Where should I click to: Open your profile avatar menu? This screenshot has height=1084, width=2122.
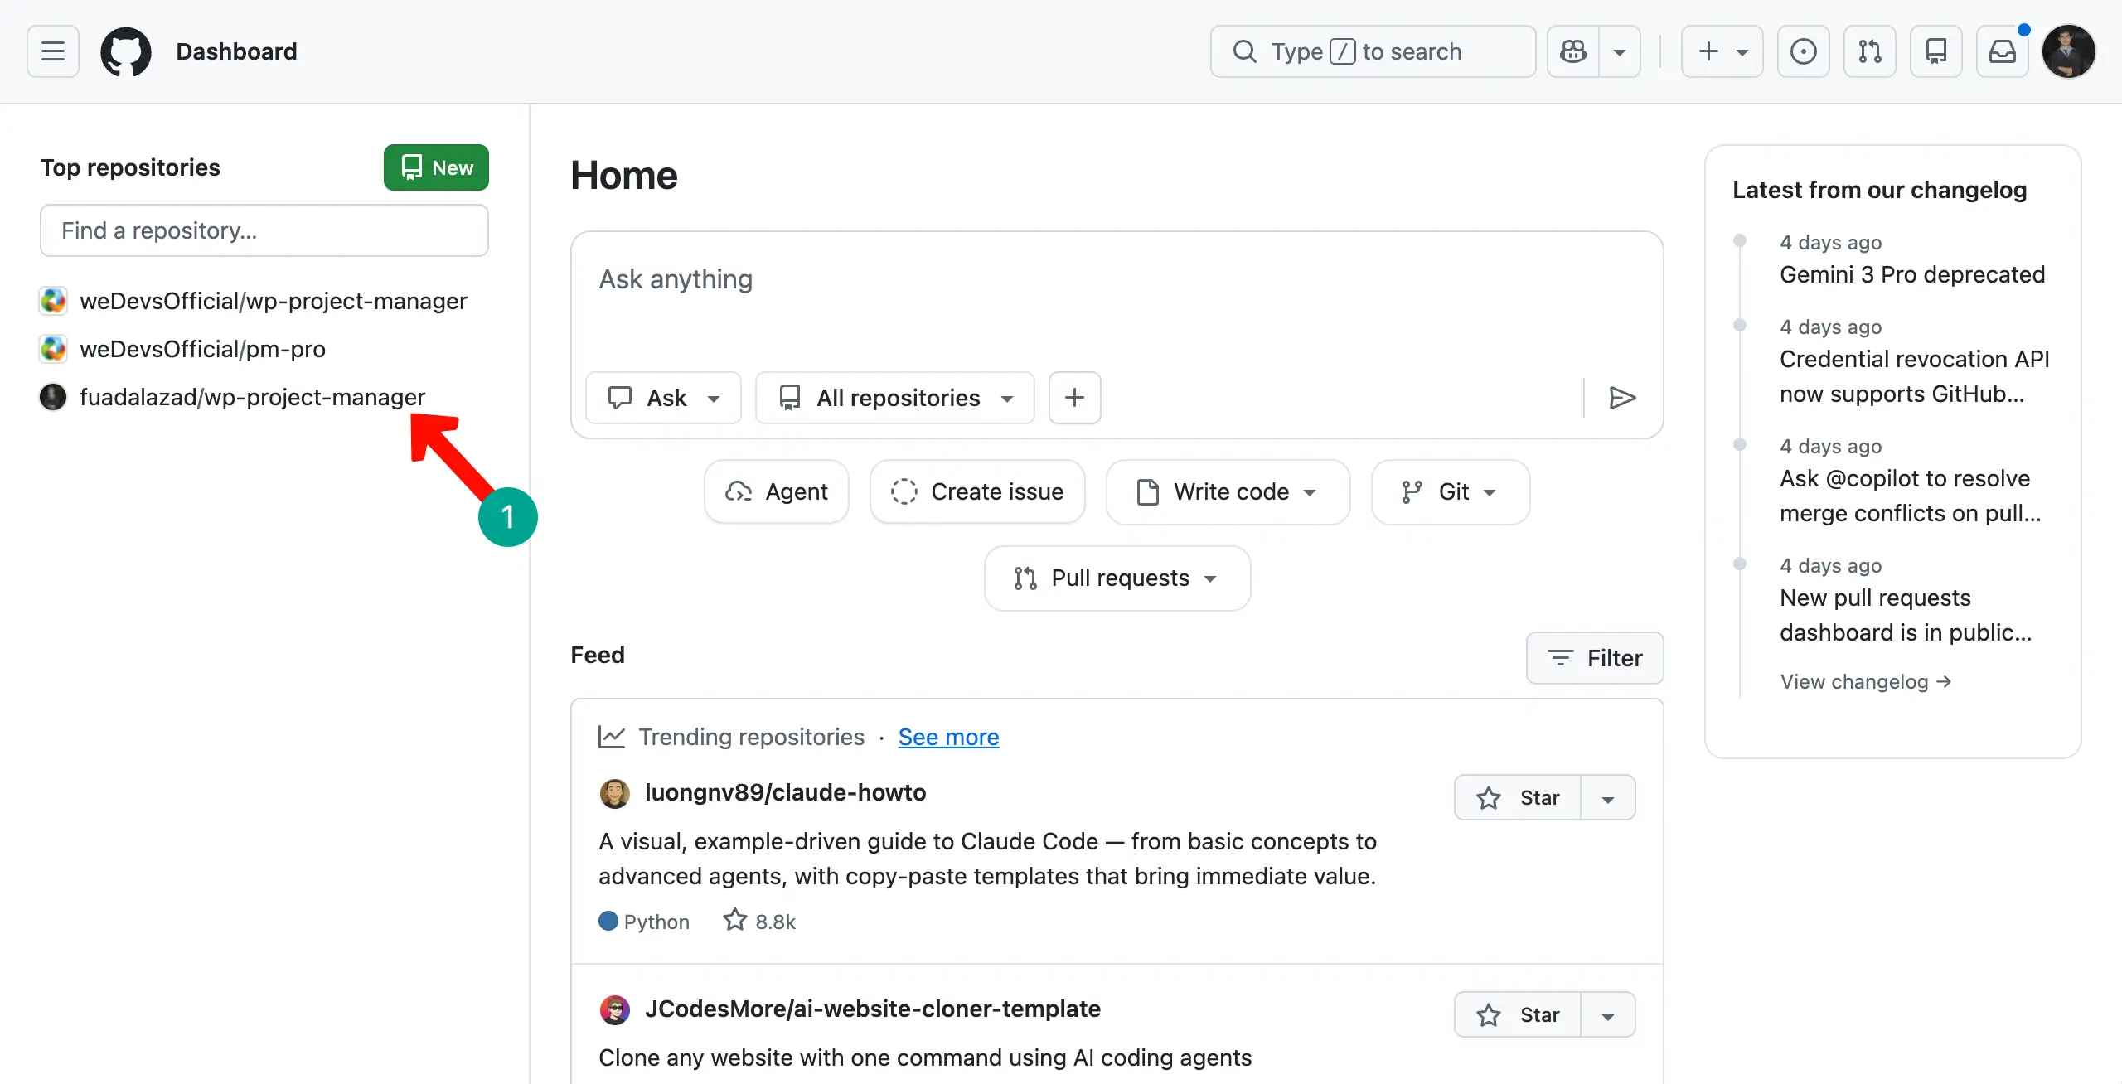click(x=2070, y=51)
